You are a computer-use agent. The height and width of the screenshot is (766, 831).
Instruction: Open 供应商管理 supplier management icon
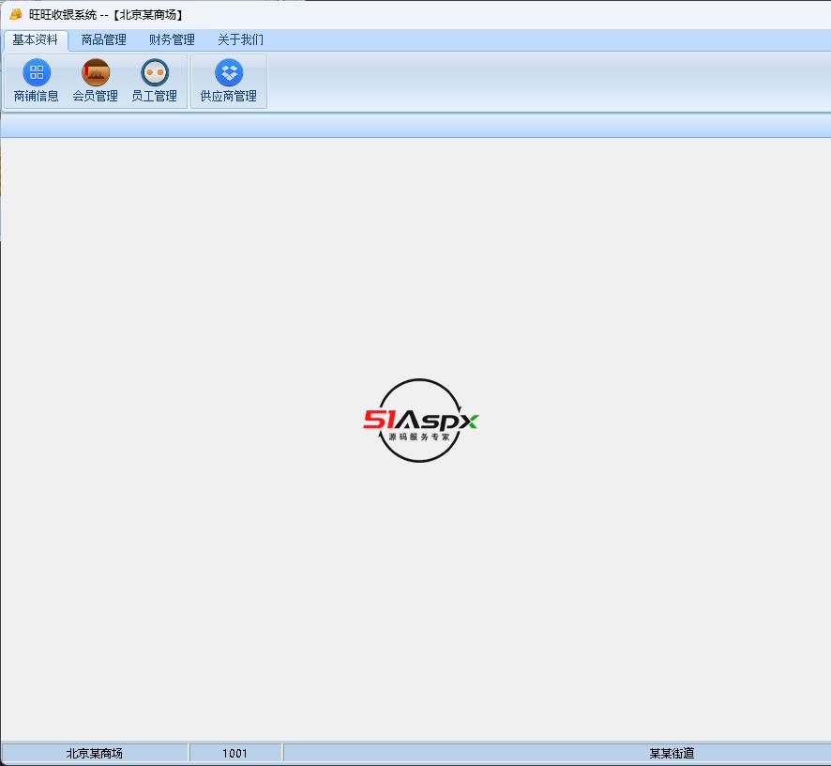click(x=229, y=72)
